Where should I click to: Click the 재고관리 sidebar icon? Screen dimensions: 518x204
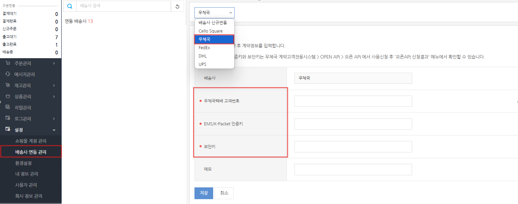pyautogui.click(x=8, y=86)
